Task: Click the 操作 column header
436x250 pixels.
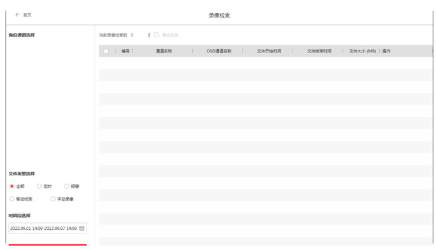Action: click(386, 51)
